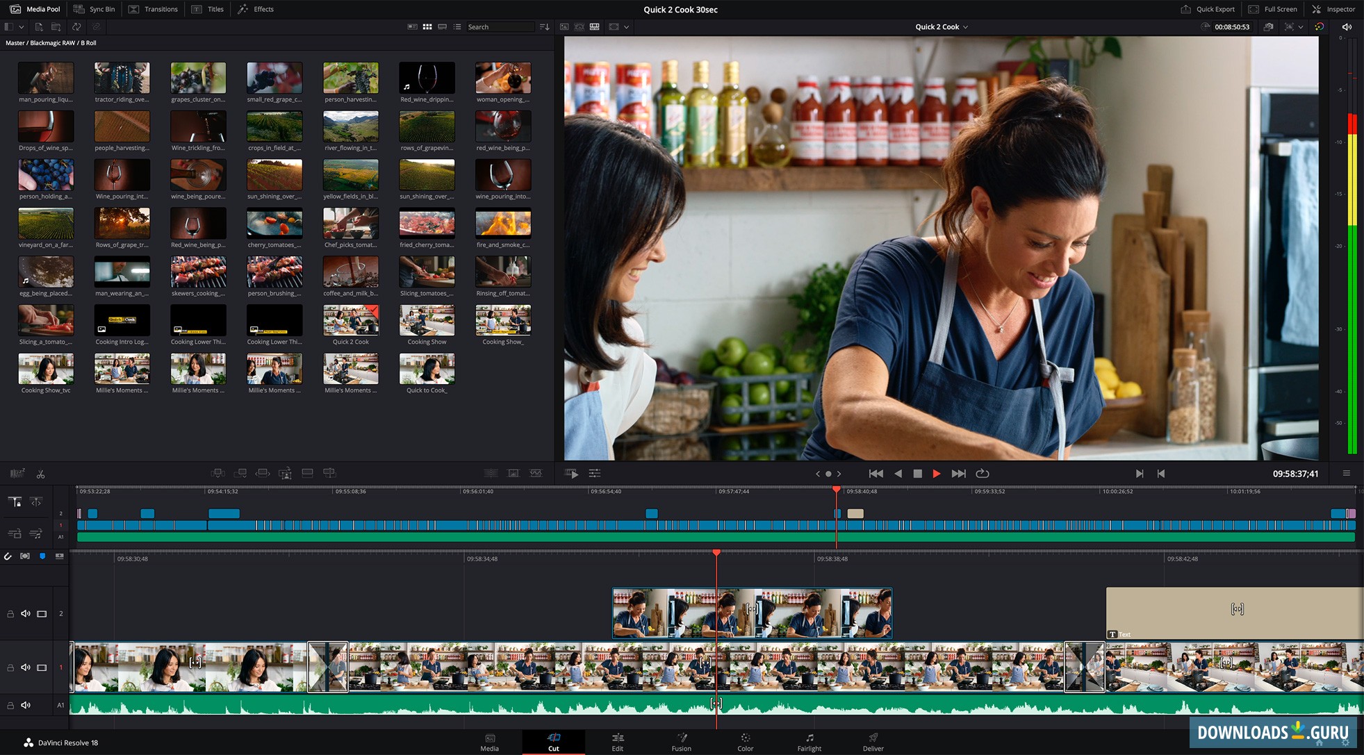Enter Full Screen viewer mode
Image resolution: width=1364 pixels, height=755 pixels.
point(1272,9)
